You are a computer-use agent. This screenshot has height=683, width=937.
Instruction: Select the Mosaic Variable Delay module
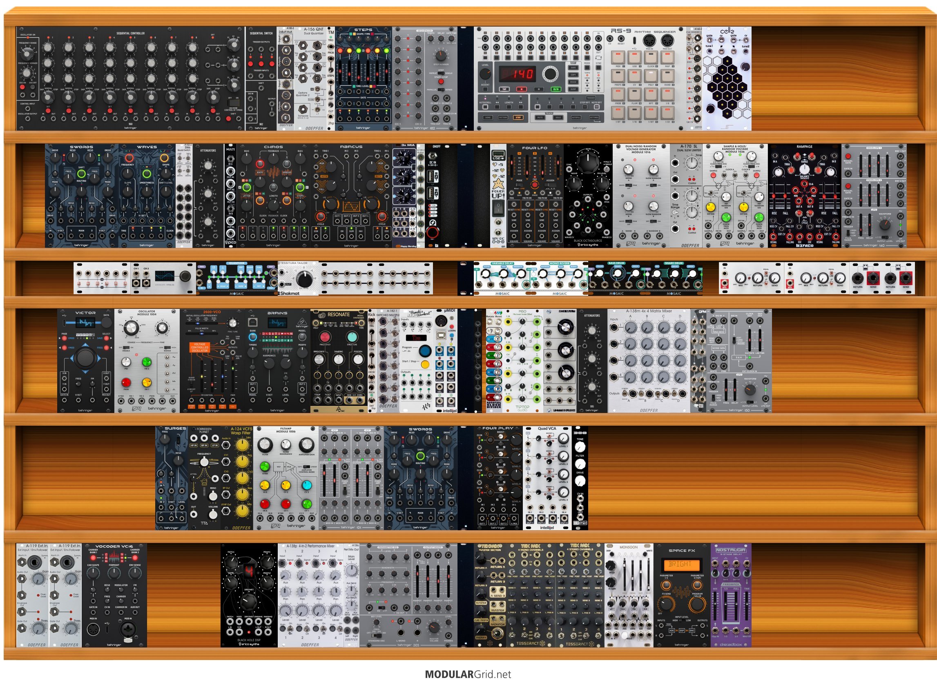click(x=502, y=278)
